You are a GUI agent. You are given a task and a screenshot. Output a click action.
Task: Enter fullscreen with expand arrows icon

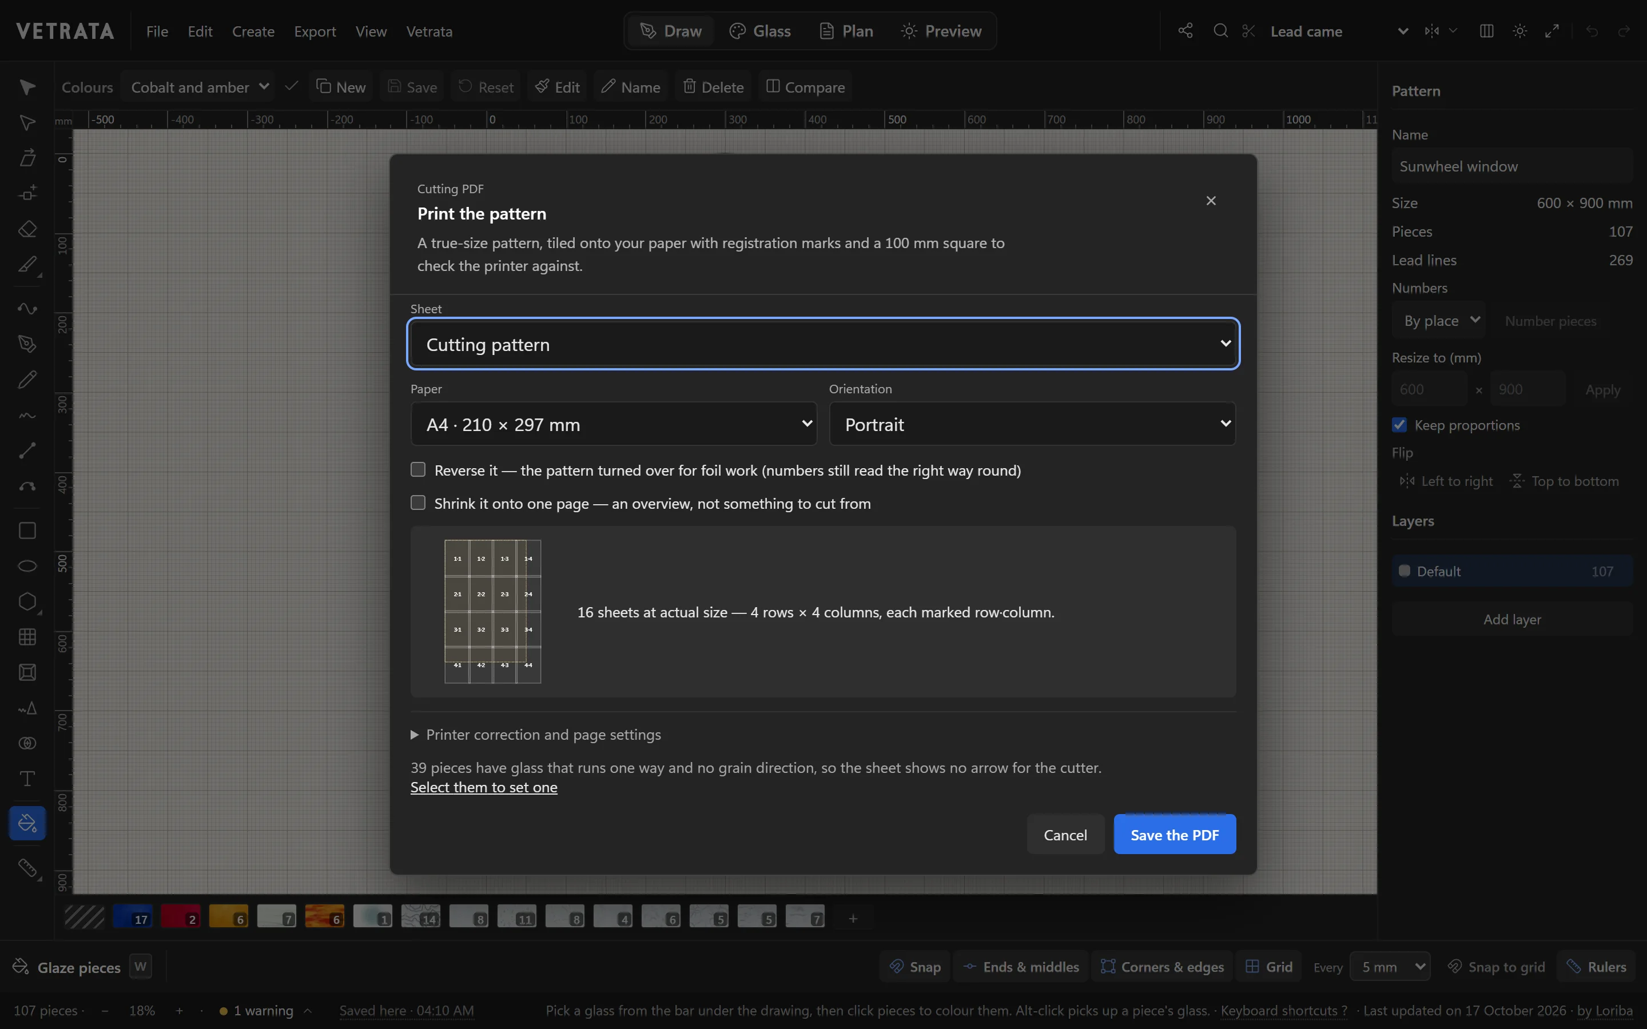coord(1551,31)
